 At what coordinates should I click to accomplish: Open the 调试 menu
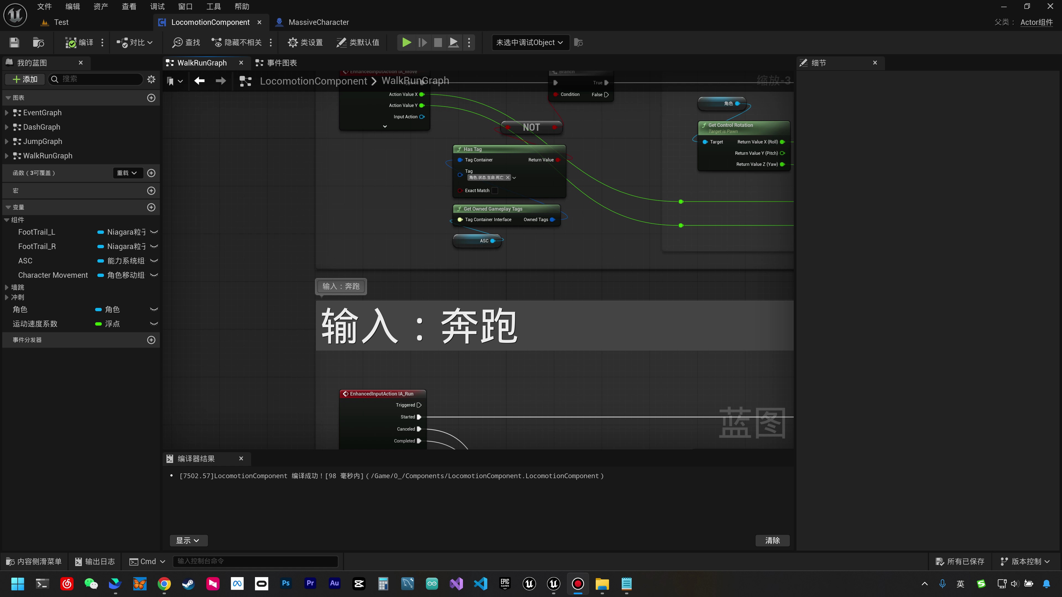157,7
